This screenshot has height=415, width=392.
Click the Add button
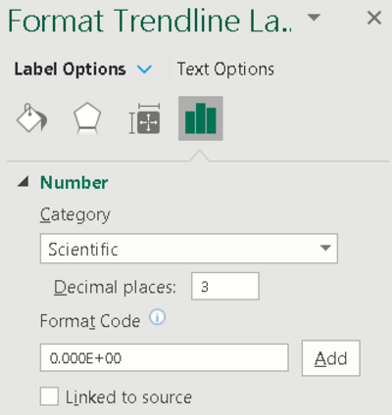tap(331, 358)
